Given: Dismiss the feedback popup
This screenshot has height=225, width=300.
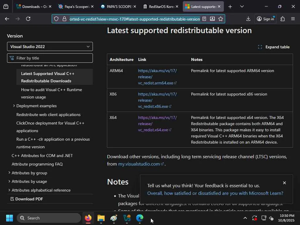Looking at the screenshot, I should [x=284, y=183].
